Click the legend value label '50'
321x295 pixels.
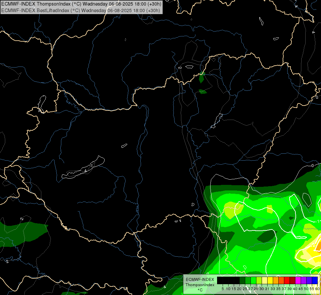(306, 289)
